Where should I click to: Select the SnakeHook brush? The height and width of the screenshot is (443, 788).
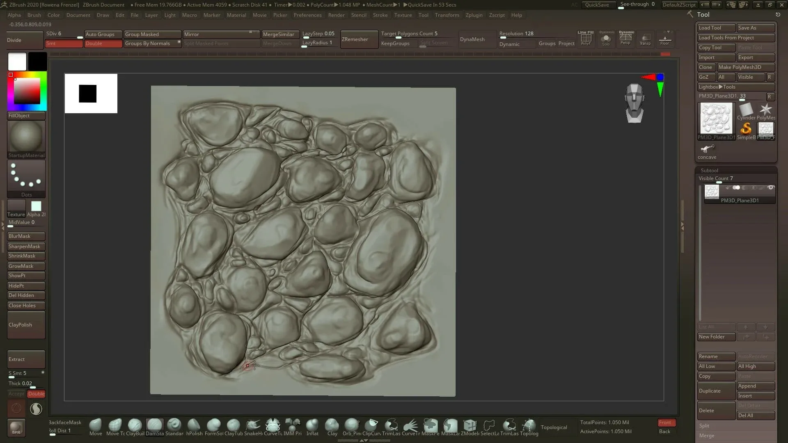pyautogui.click(x=253, y=425)
